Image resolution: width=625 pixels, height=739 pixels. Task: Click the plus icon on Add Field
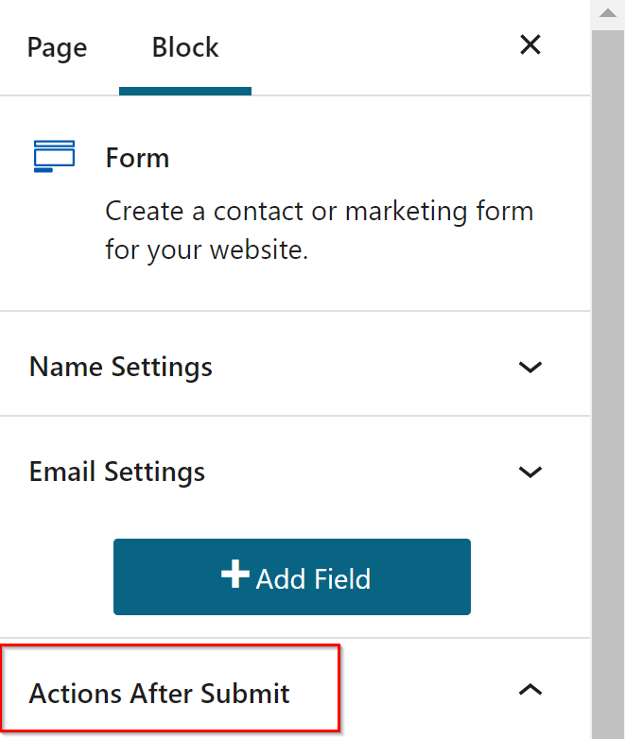234,576
